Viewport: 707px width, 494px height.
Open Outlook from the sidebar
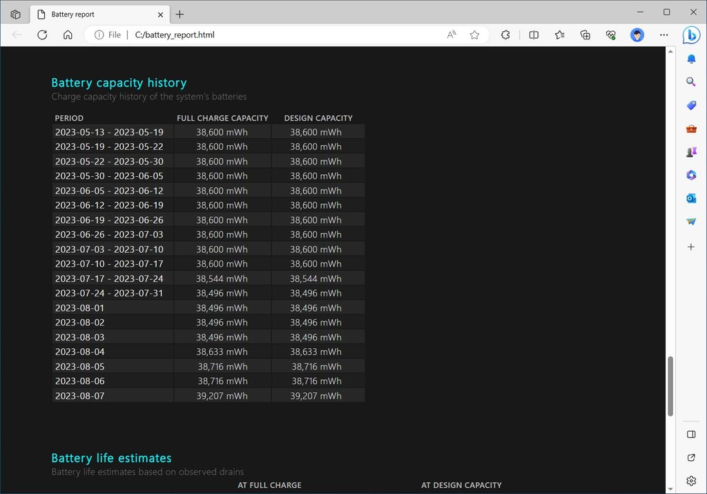click(691, 198)
